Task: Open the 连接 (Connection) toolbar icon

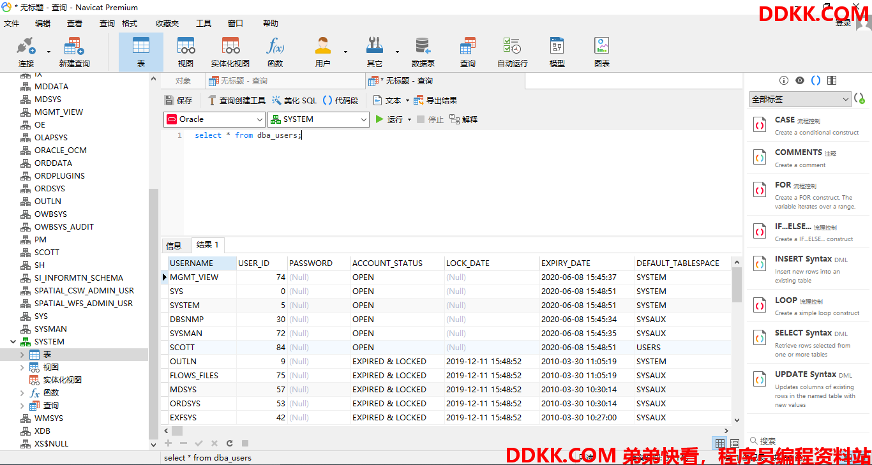Action: tap(26, 52)
